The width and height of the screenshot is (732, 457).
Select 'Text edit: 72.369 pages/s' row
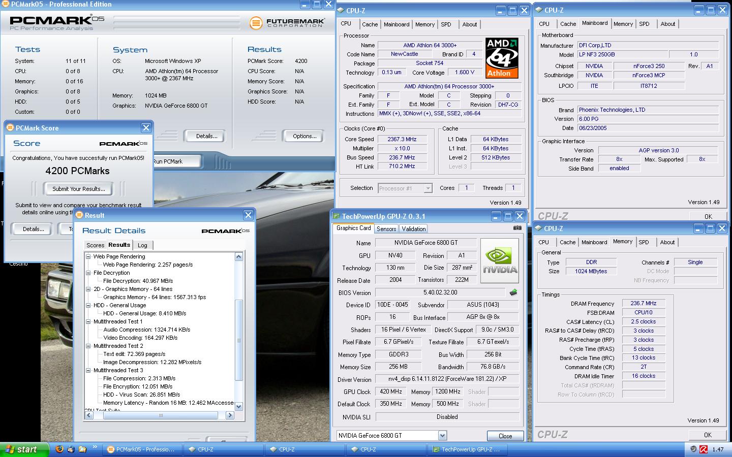[x=134, y=354]
